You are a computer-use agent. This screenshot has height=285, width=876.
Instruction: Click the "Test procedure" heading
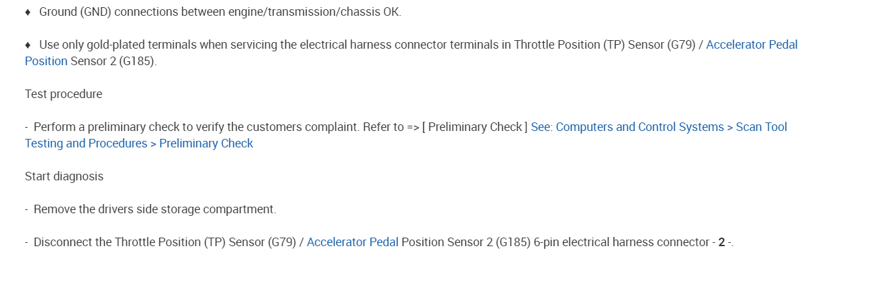click(x=63, y=94)
